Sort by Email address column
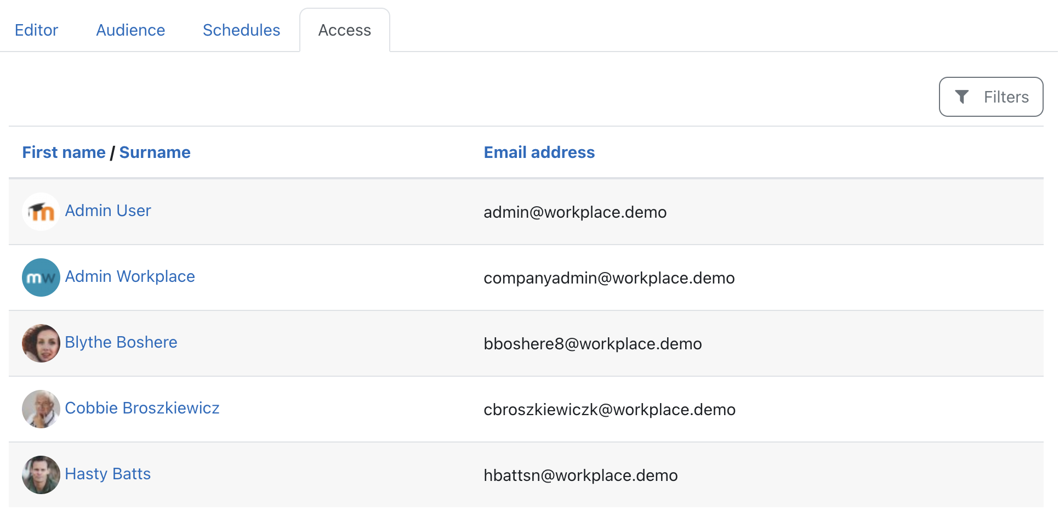Viewport: 1059px width, 510px height. click(539, 152)
